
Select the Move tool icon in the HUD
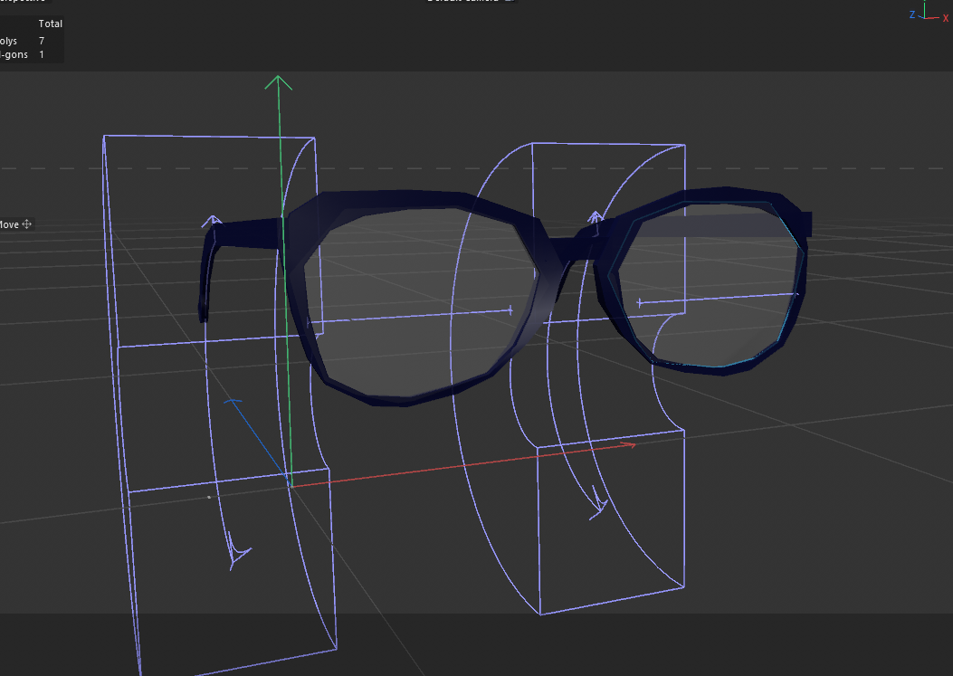click(26, 224)
